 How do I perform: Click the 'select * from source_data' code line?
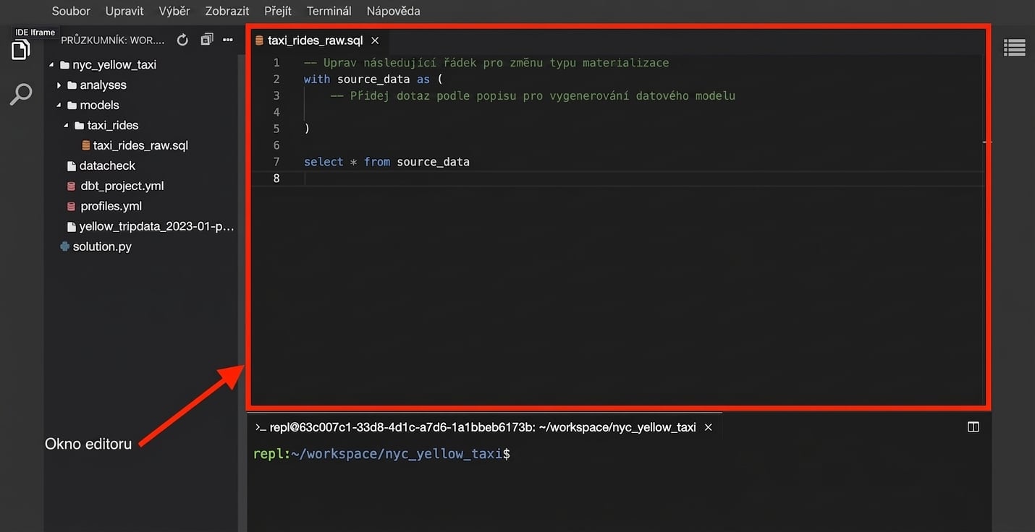click(386, 162)
